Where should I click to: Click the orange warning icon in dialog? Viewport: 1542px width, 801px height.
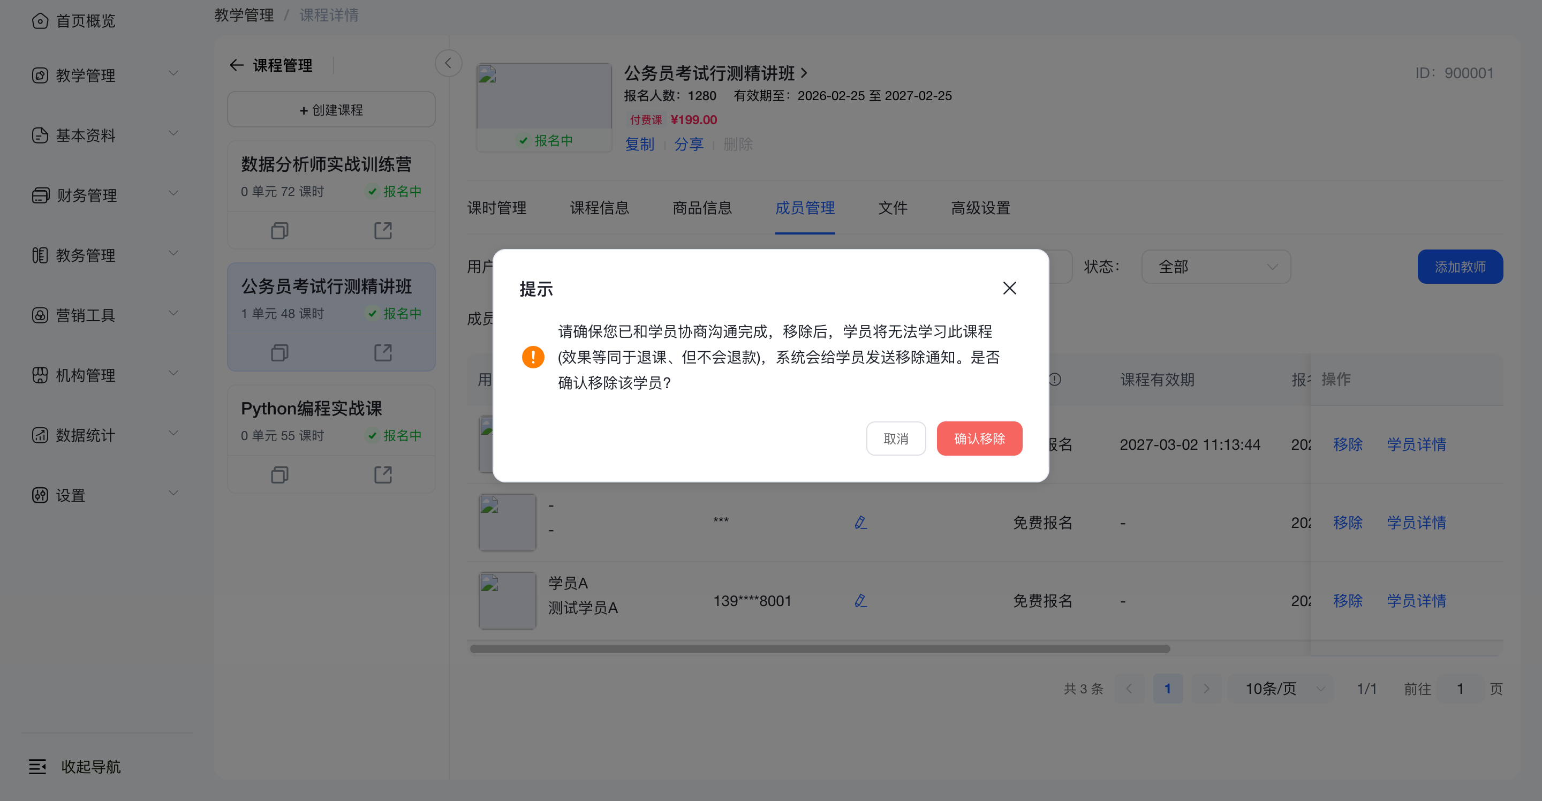pos(533,357)
